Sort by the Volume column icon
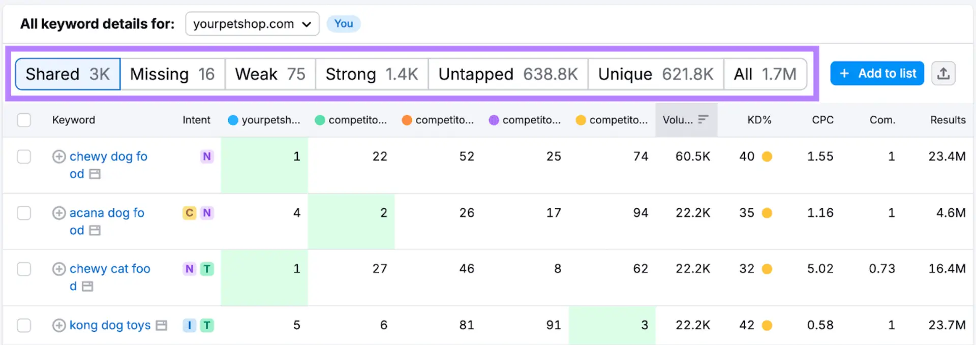The height and width of the screenshot is (345, 976). tap(704, 120)
